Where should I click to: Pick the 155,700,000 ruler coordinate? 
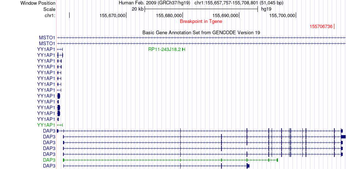point(282,15)
